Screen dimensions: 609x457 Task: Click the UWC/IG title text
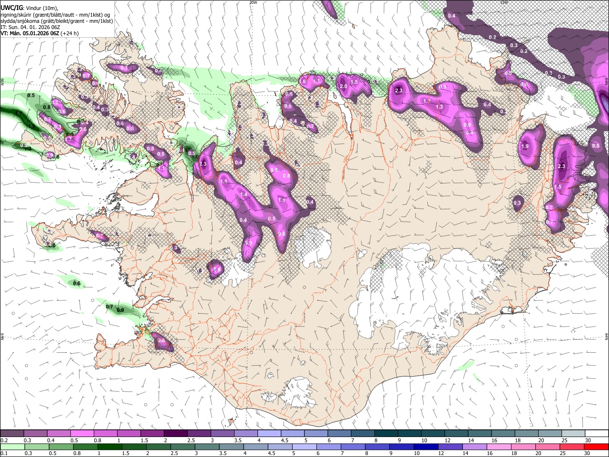click(11, 8)
